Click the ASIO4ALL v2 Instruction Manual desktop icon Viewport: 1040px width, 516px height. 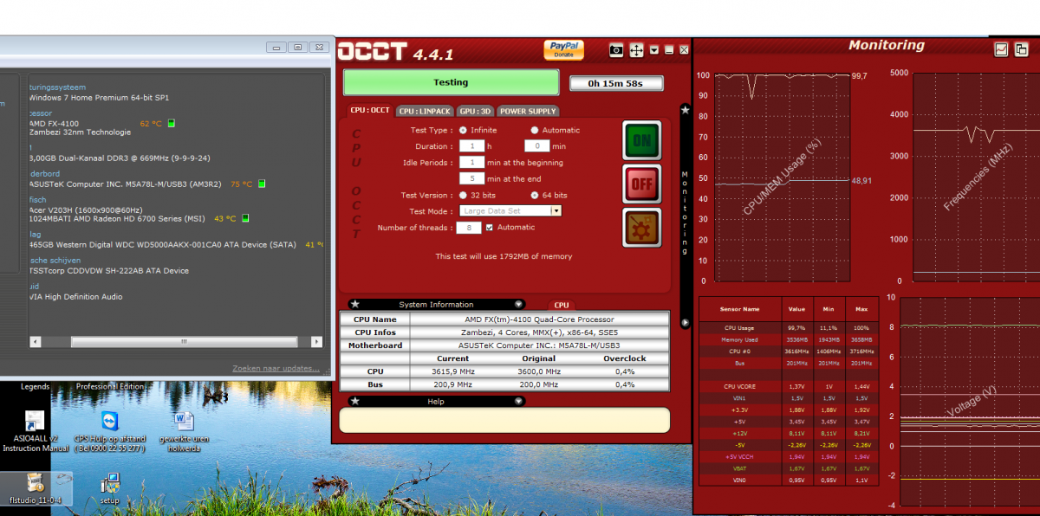[x=35, y=431]
